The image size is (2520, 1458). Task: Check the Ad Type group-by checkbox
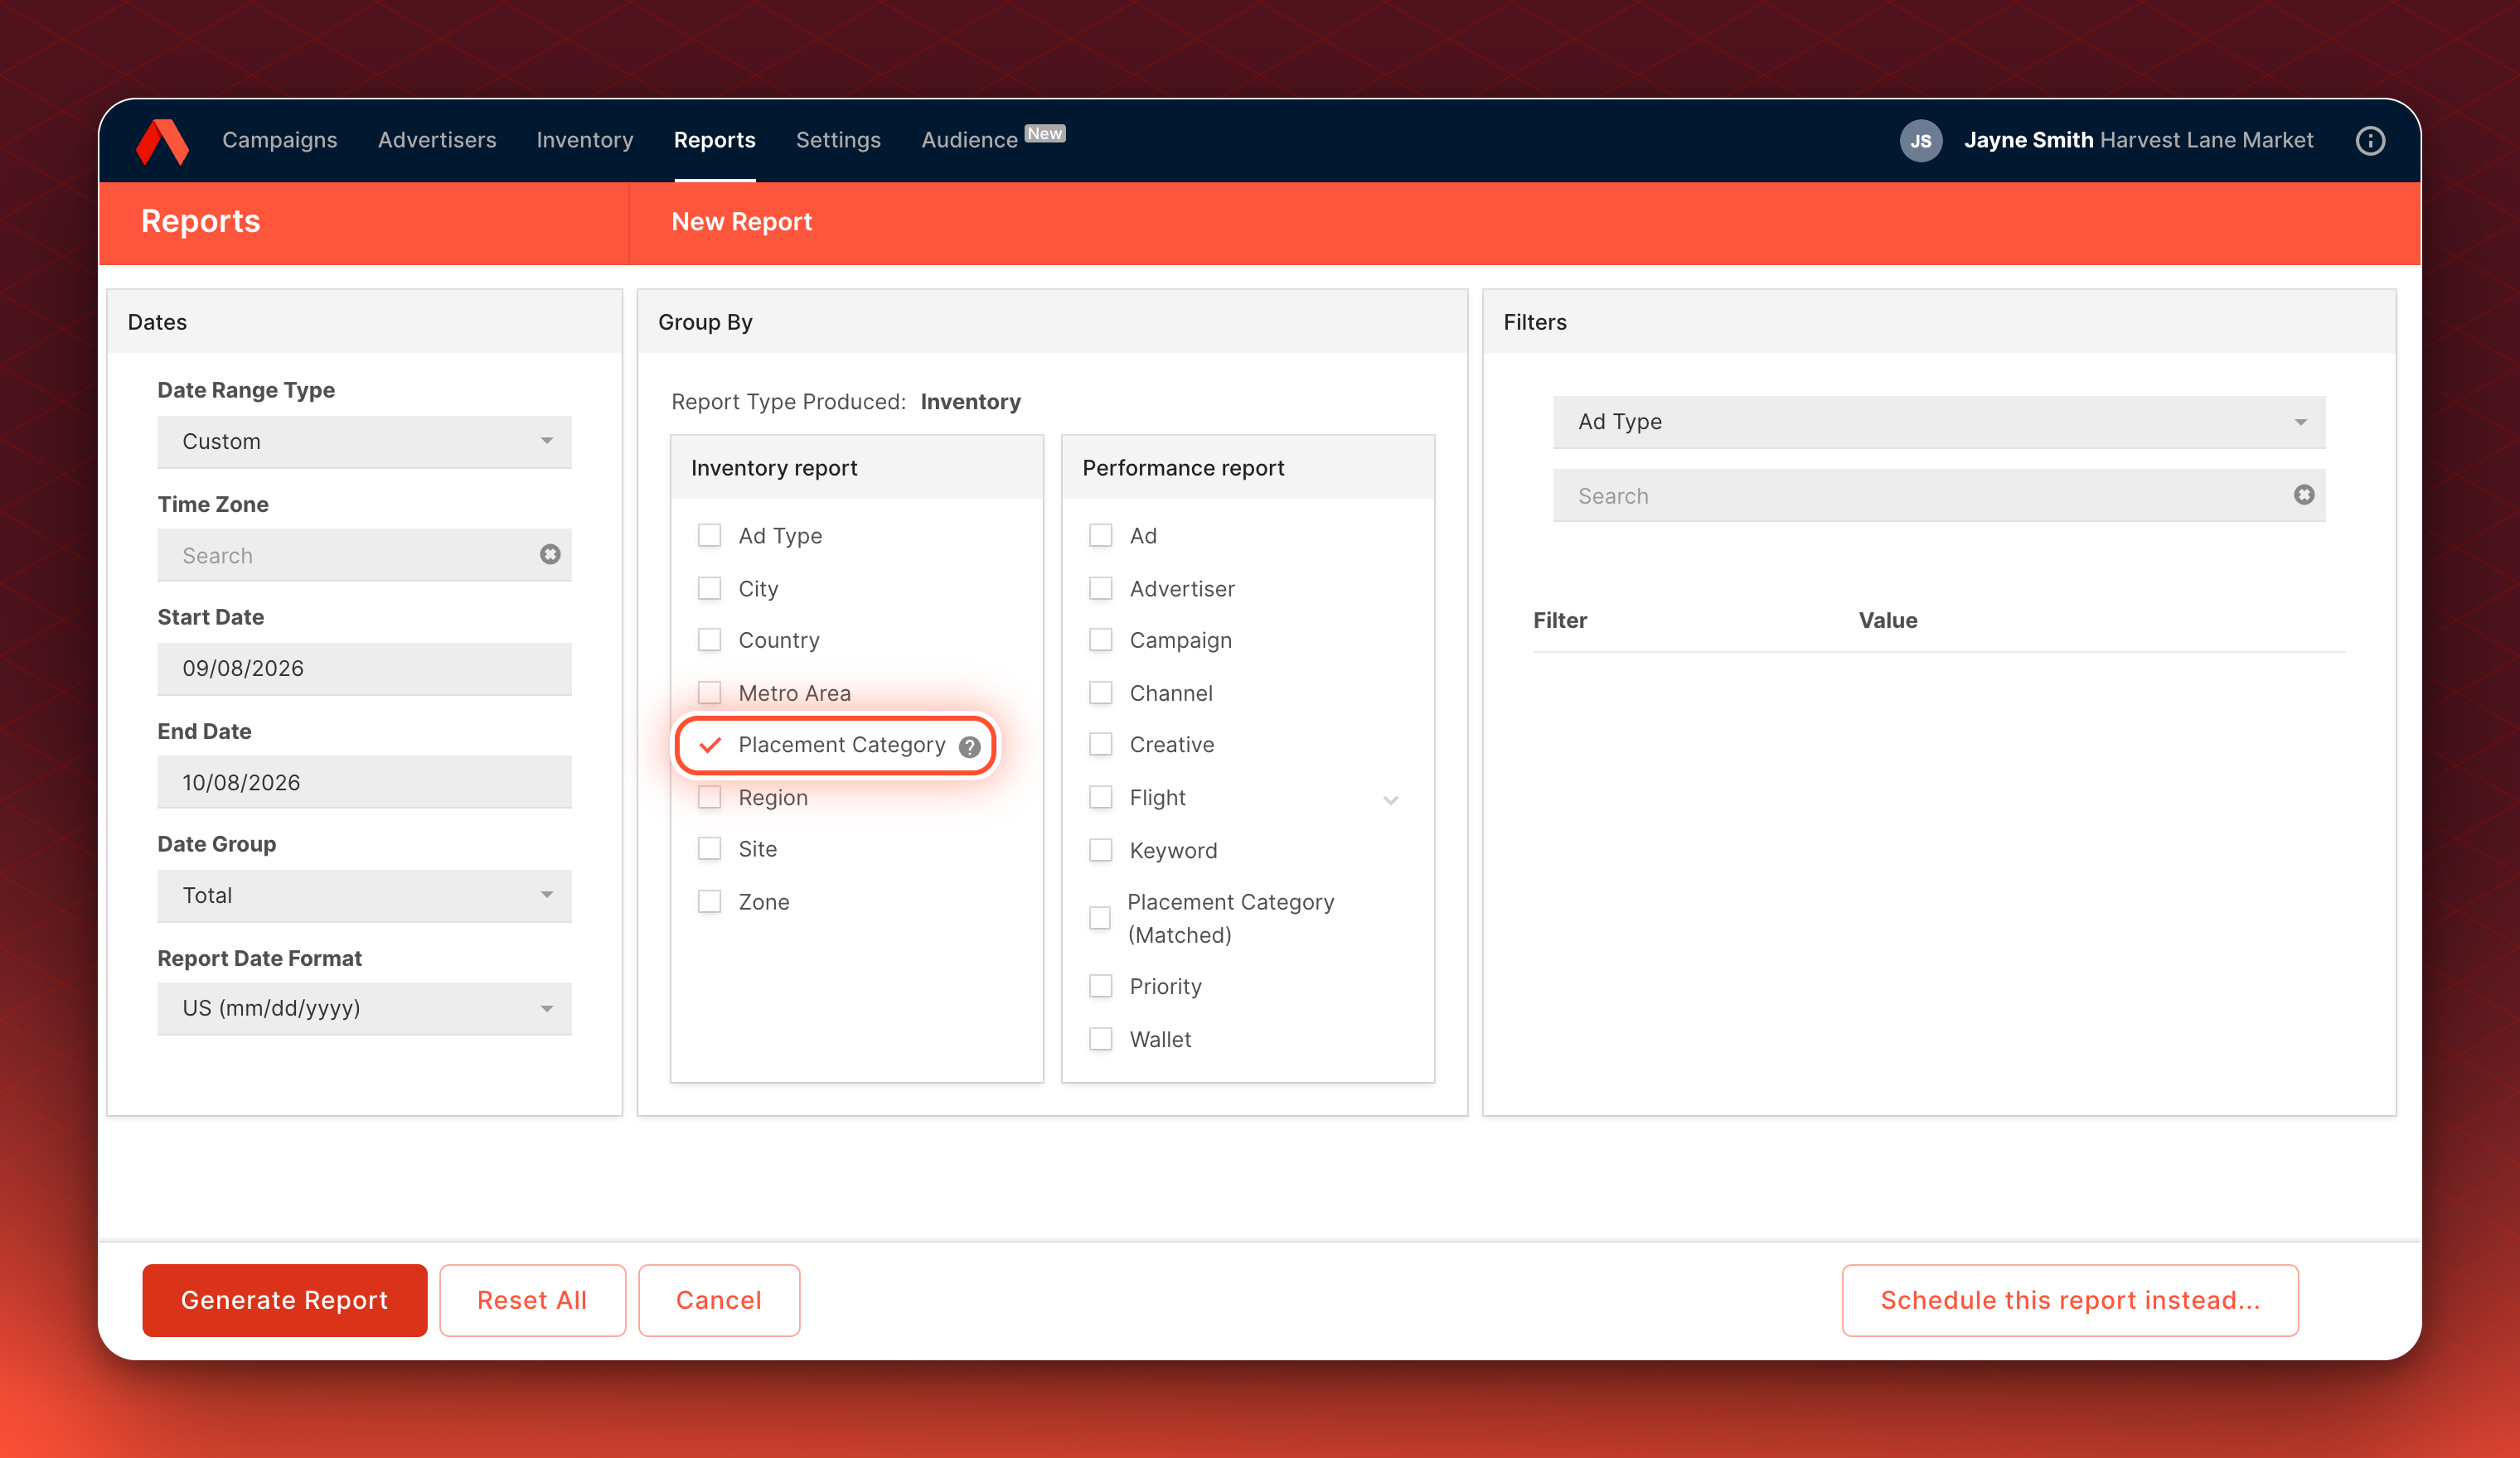pos(709,536)
